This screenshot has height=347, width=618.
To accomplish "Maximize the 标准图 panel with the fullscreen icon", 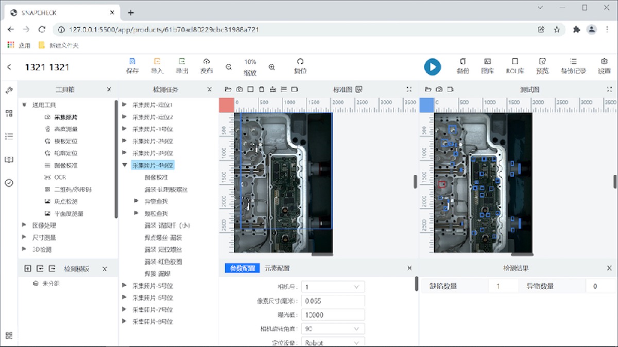I will click(x=409, y=89).
